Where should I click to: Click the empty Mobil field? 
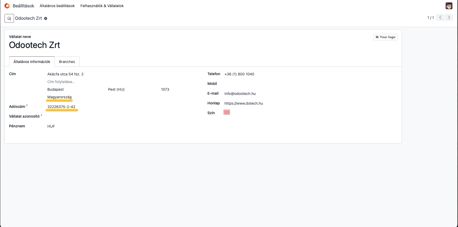[x=311, y=84]
